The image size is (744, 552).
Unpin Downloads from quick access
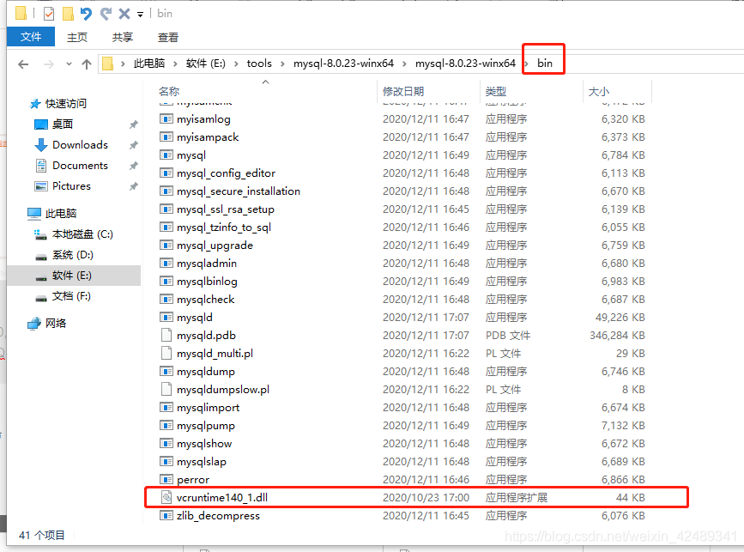pos(132,144)
